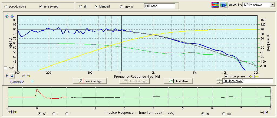This screenshot has width=277, height=118.
Task: Click the blue waveform graph icon beside smoothing
Action: click(223, 5)
